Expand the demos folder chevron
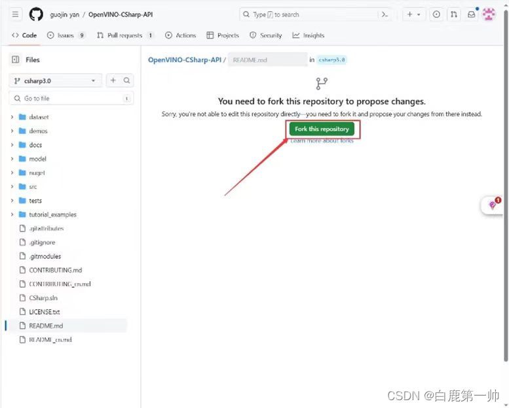The image size is (509, 408). 12,131
